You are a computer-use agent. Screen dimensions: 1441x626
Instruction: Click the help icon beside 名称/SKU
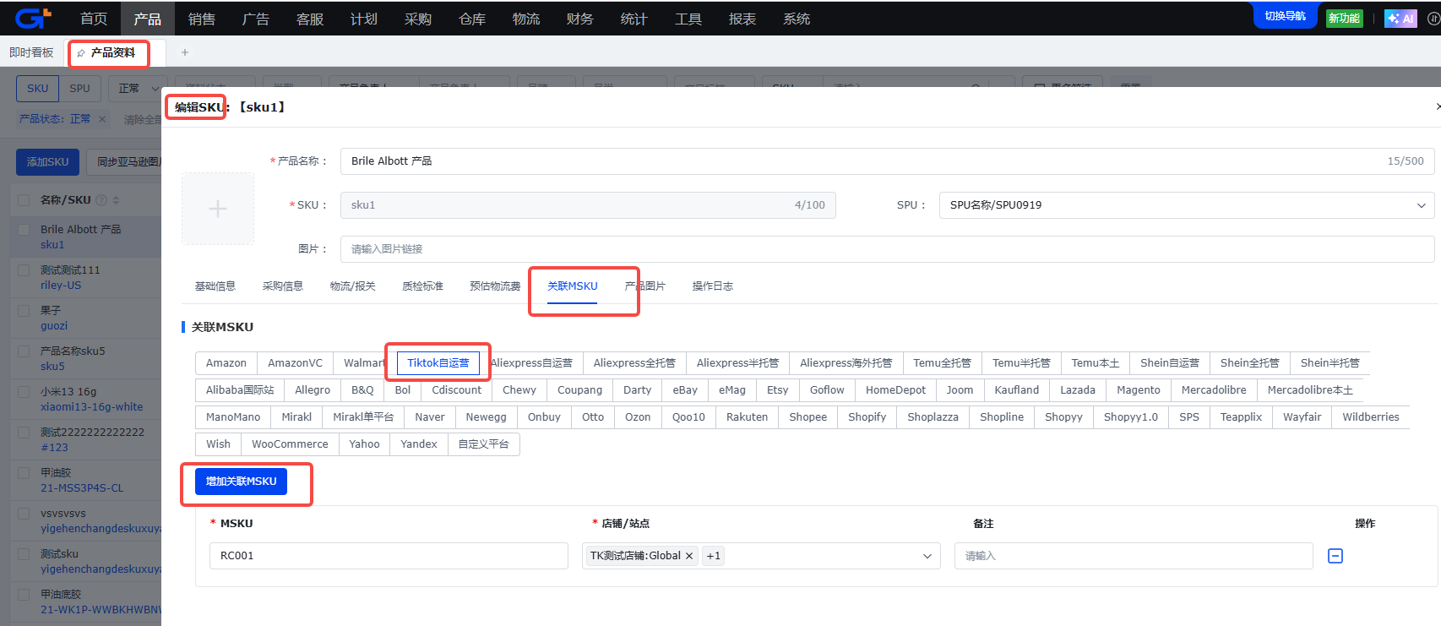click(101, 200)
